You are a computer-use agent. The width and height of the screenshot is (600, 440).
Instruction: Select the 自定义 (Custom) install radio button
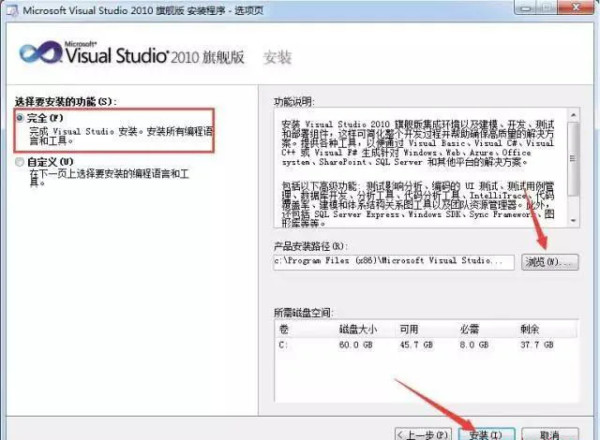point(20,162)
